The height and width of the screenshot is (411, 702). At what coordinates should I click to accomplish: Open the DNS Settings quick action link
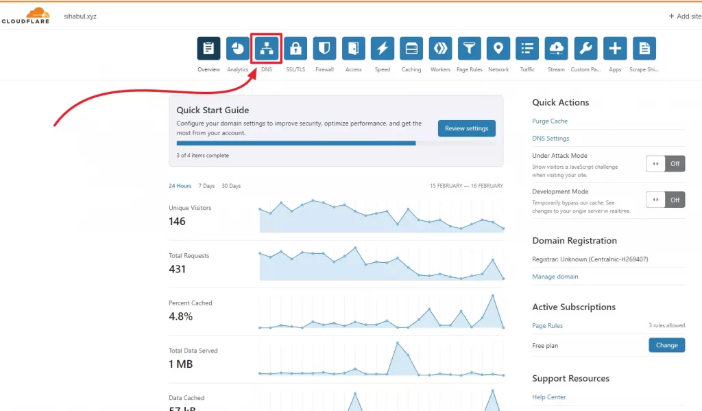(550, 139)
